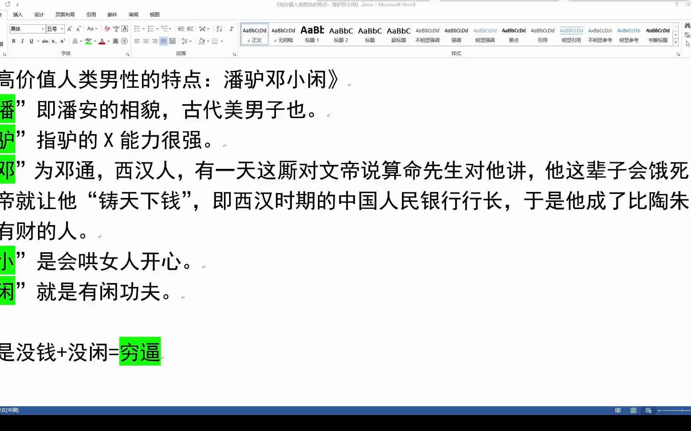The height and width of the screenshot is (431, 691).
Task: Toggle bold formatting
Action: point(14,41)
